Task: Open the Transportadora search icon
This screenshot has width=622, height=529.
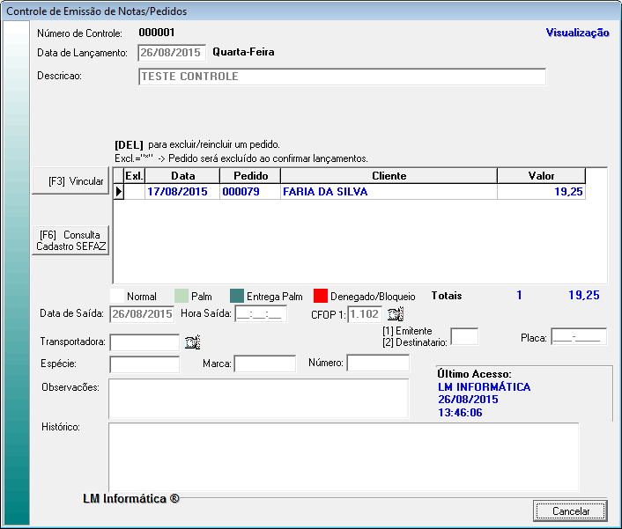Action: (192, 342)
